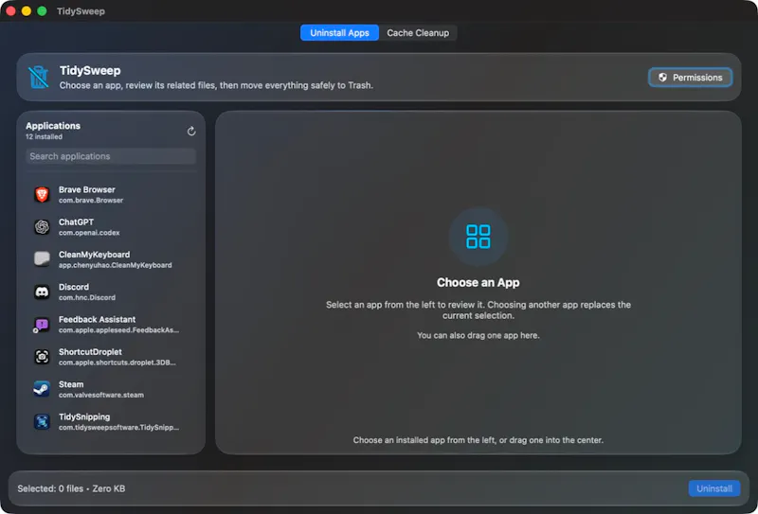Select the TidySnipping row name

(x=84, y=417)
